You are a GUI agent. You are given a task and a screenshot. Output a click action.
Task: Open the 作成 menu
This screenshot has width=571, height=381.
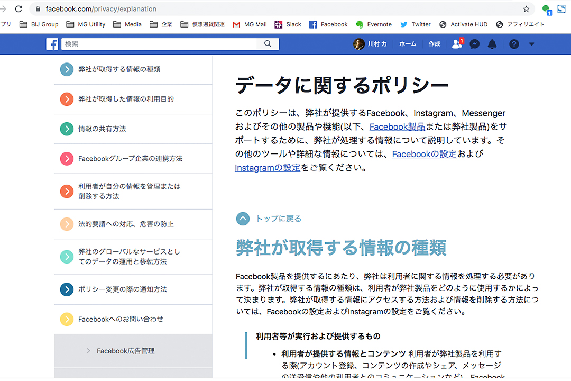[434, 44]
